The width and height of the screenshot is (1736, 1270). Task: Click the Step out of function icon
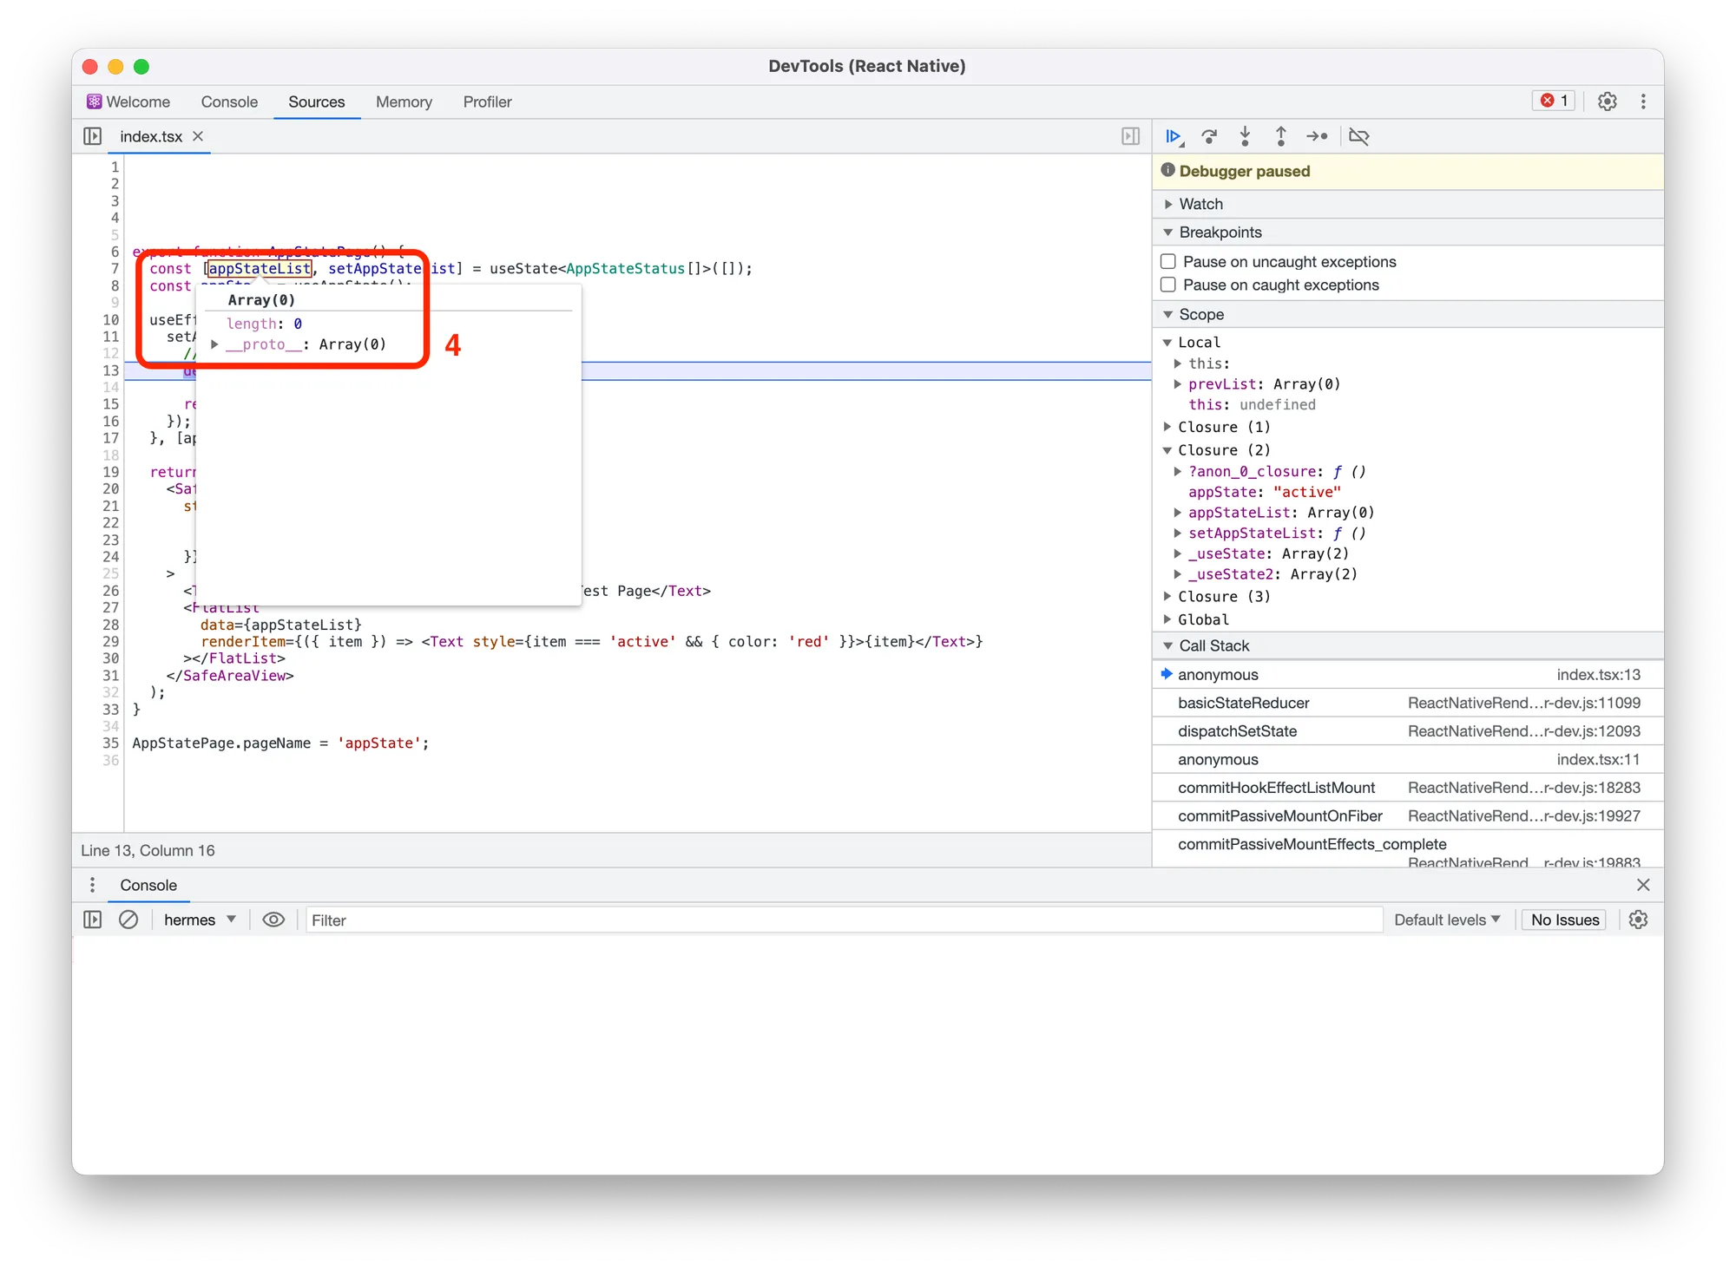[1280, 136]
